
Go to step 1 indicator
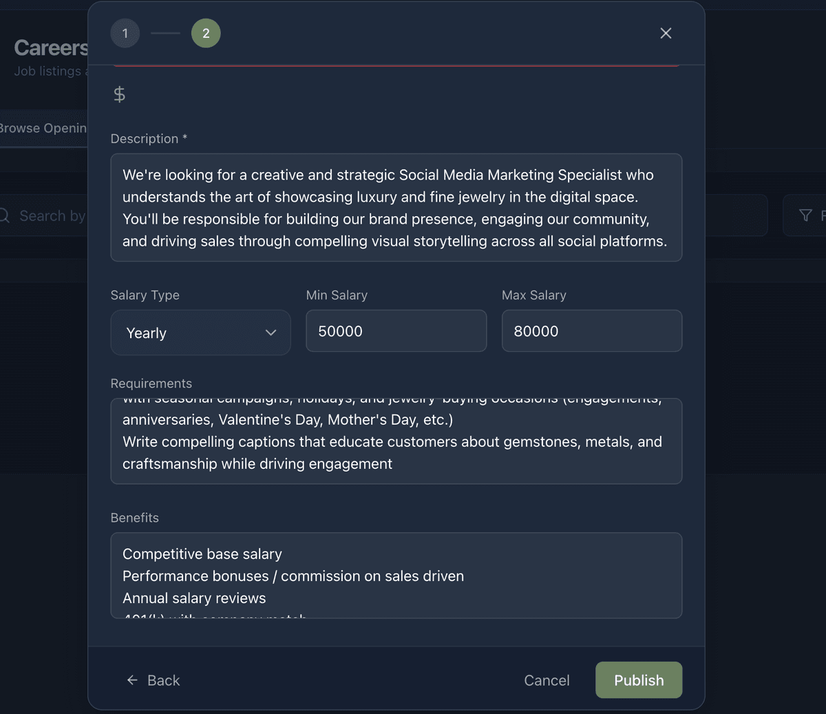click(125, 33)
